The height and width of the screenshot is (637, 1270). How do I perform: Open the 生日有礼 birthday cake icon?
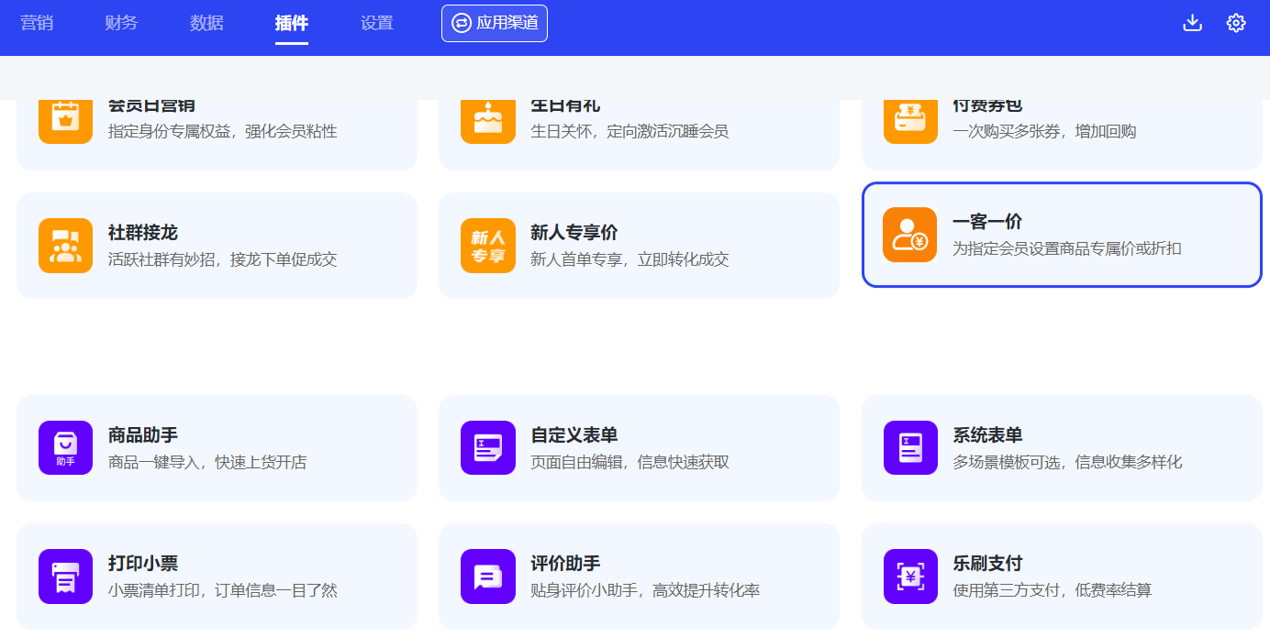[487, 122]
